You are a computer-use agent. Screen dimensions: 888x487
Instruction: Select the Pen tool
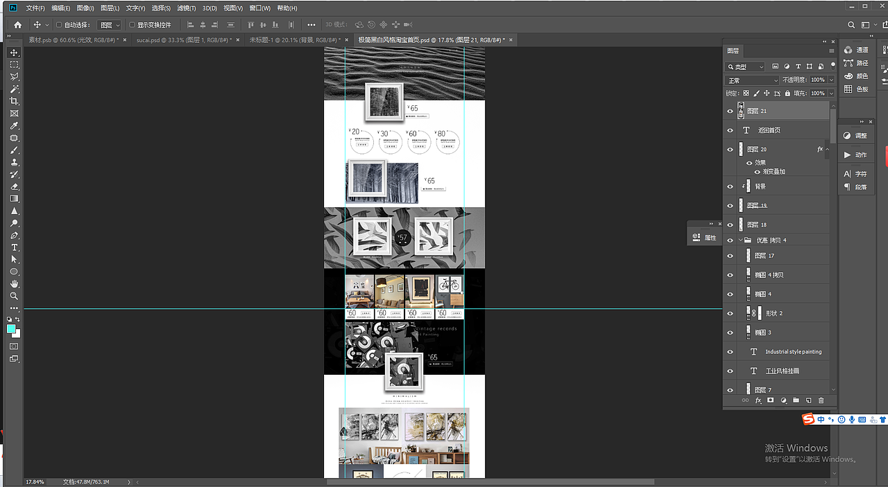point(14,236)
